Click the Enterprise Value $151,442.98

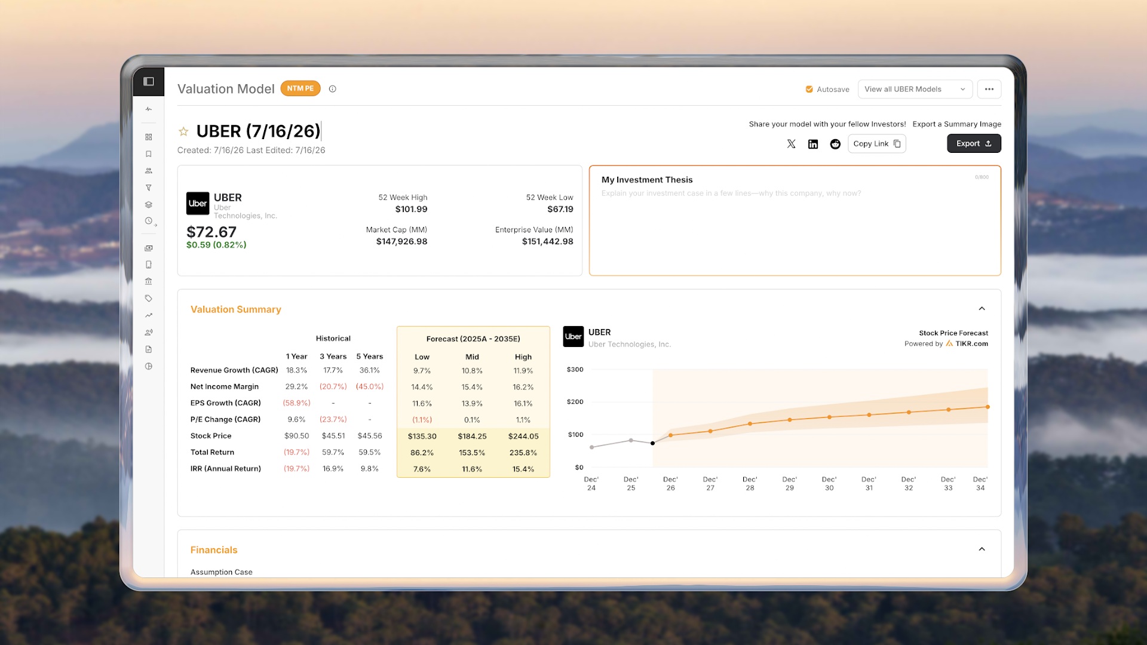[547, 242]
